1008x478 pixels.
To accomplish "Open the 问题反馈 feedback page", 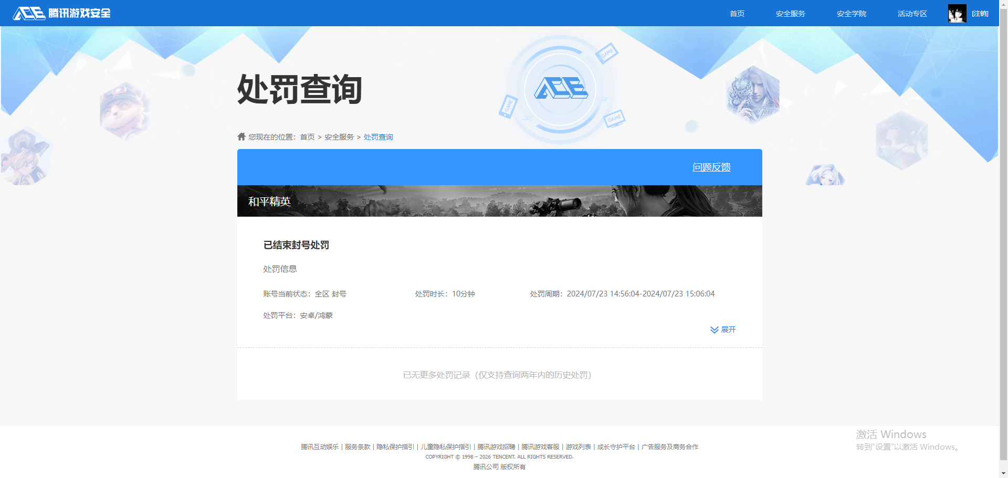I will 711,167.
